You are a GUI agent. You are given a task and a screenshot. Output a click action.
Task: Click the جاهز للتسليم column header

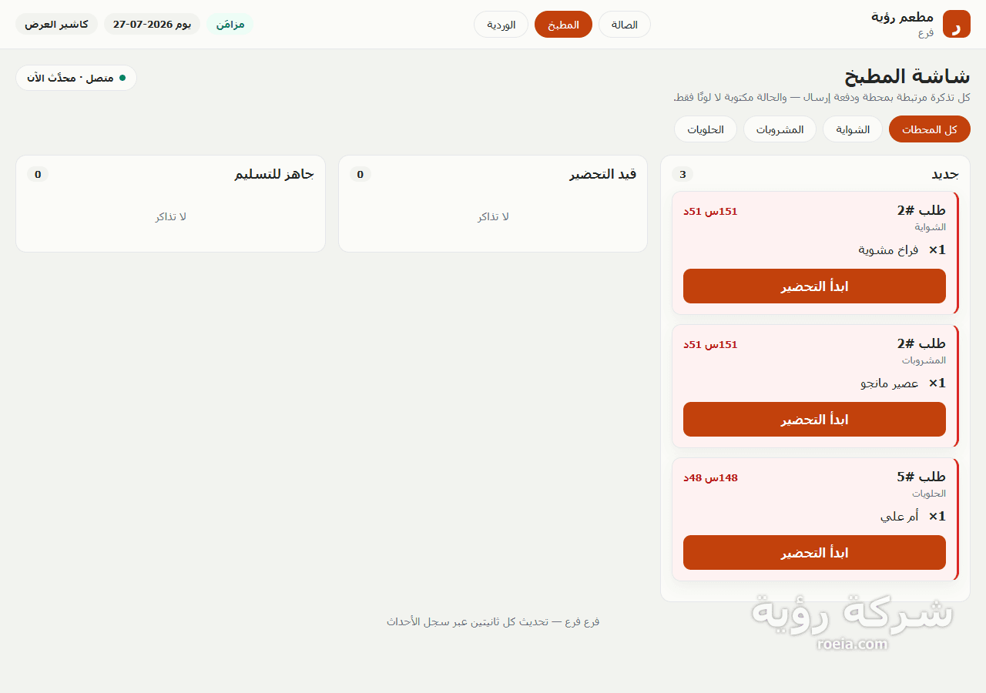pos(274,174)
